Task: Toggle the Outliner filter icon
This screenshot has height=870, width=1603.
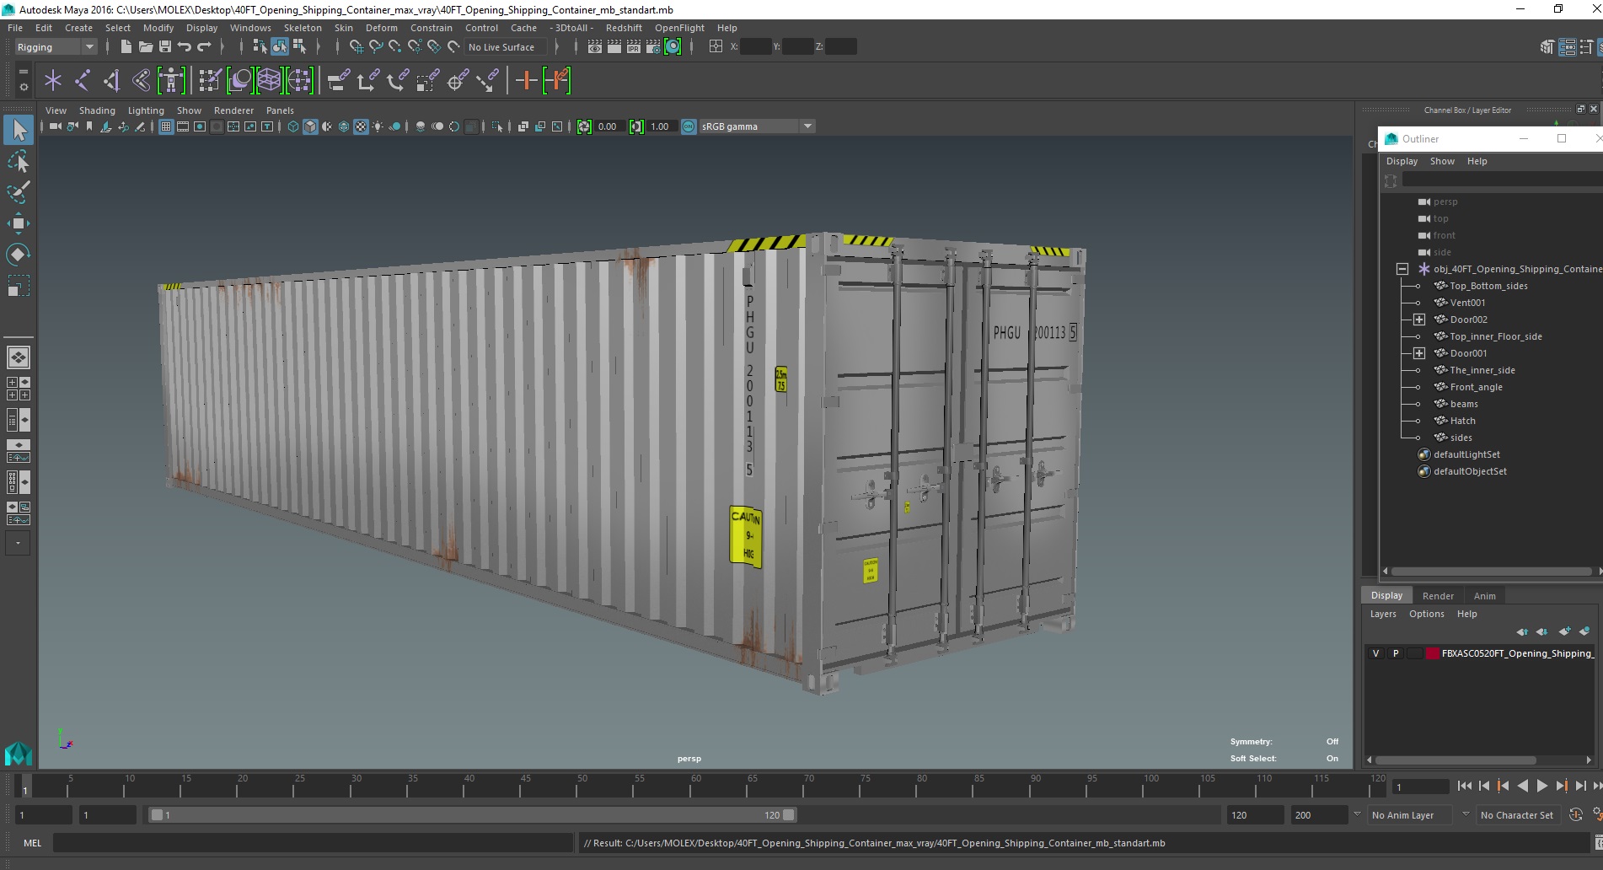Action: 1391,180
